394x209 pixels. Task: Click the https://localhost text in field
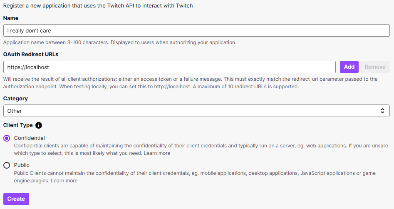[x=28, y=67]
